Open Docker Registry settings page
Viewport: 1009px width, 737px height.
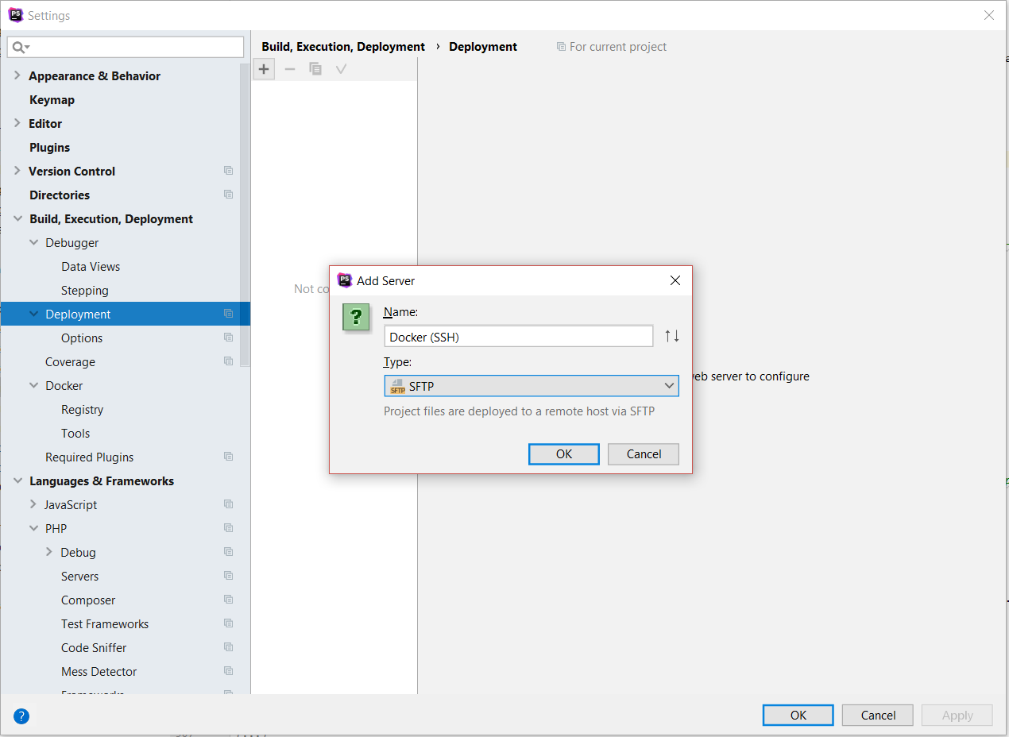click(x=82, y=409)
